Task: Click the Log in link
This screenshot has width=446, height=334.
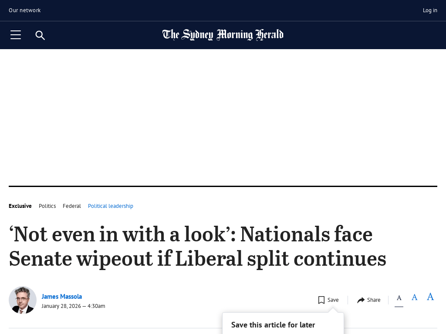Action: pos(430,10)
